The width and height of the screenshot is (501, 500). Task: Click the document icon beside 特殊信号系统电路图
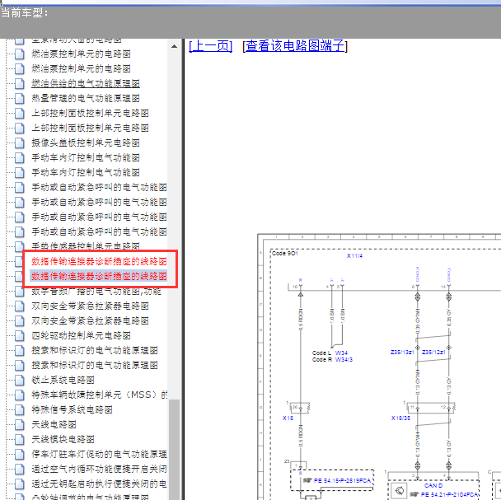20,409
